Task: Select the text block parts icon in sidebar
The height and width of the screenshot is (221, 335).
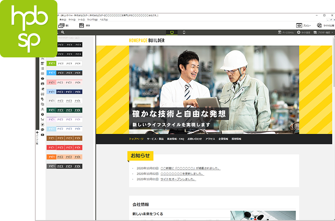Action: (43, 63)
